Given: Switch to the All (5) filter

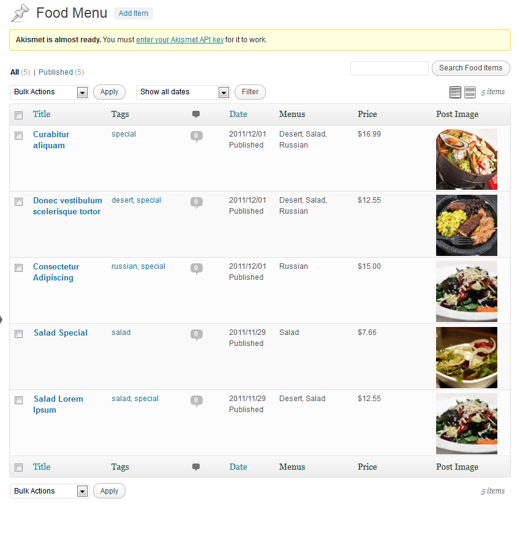Looking at the screenshot, I should tap(13, 72).
